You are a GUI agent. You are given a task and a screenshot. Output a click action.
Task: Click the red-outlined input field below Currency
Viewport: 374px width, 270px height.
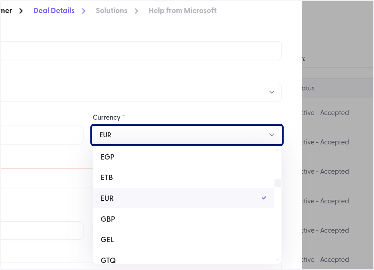tap(46, 178)
